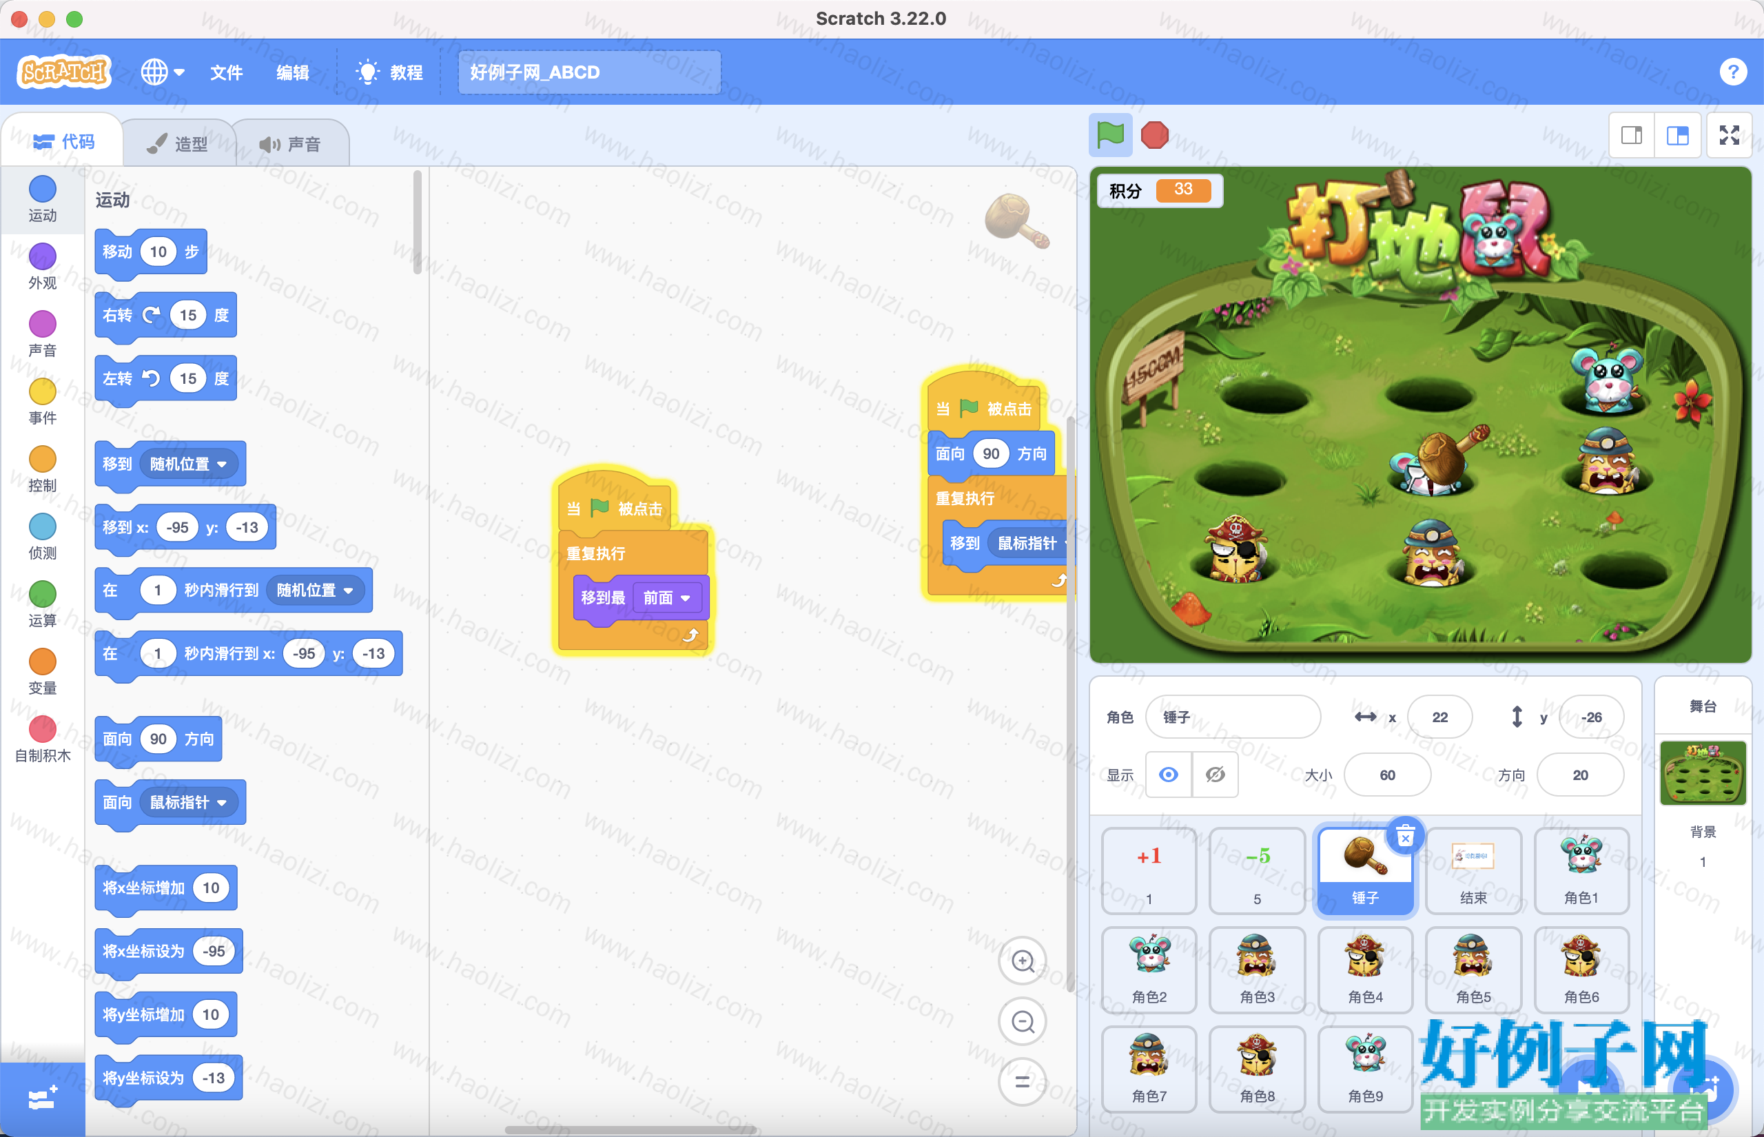Click the y coordinate field showing -26
Image resolution: width=1764 pixels, height=1137 pixels.
pos(1590,716)
